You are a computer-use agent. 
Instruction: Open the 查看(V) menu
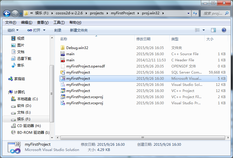(x=43, y=22)
